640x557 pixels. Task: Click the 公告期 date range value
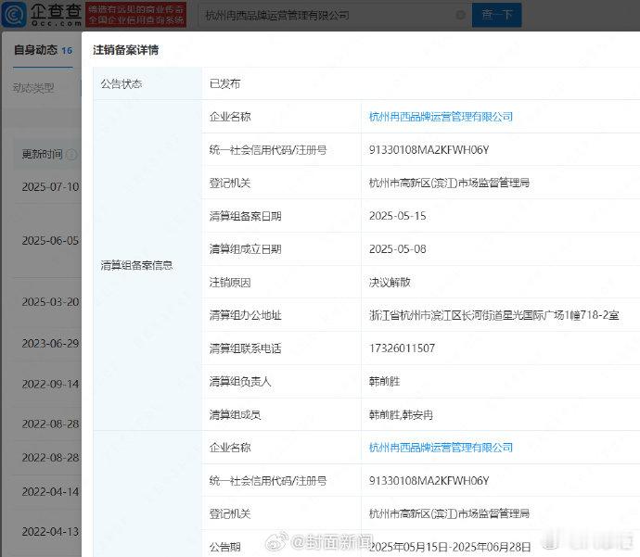point(450,547)
